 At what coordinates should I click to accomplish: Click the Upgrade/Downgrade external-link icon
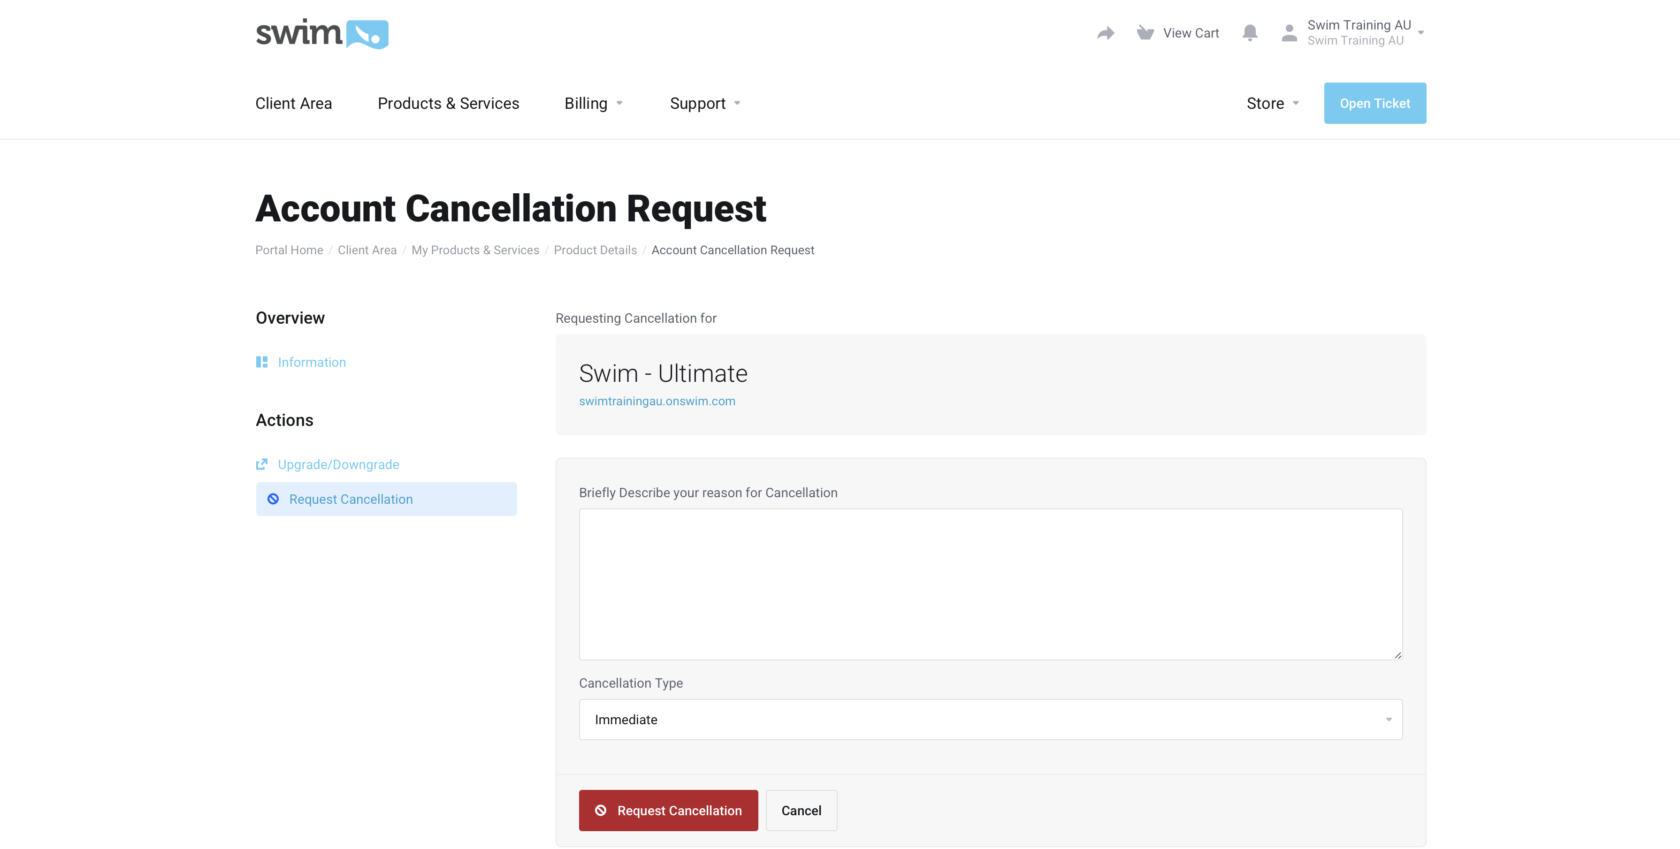261,464
